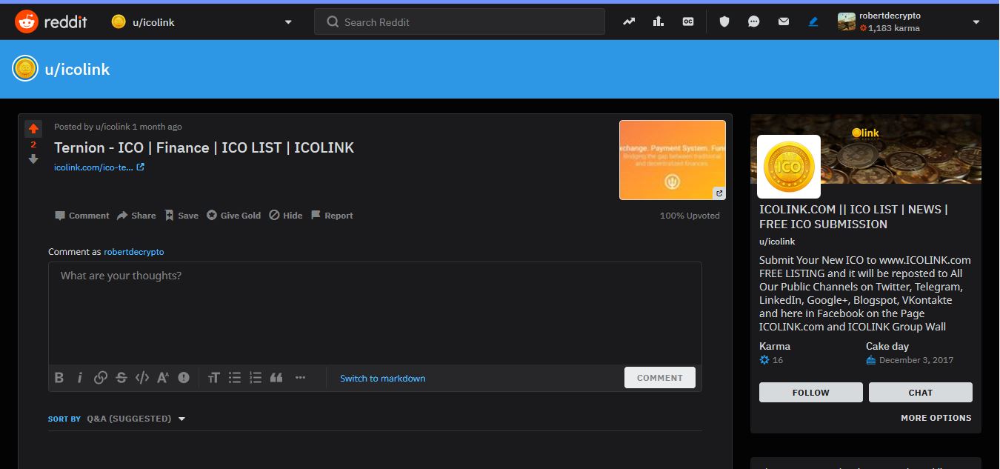
Task: Click the 100% Upvoted text
Action: point(690,216)
